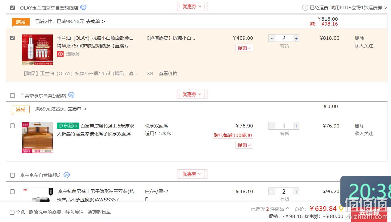391x222 pixels.
Task: Open 百富帝凉席 product thumbnail image
Action: tap(37, 138)
